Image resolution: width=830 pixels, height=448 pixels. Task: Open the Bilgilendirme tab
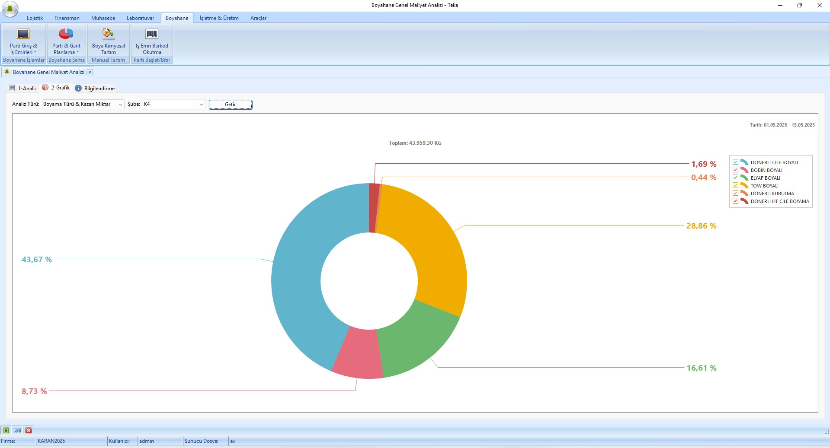[x=95, y=88]
